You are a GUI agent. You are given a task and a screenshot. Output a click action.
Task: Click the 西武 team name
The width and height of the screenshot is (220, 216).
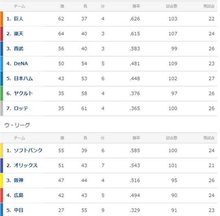18,48
